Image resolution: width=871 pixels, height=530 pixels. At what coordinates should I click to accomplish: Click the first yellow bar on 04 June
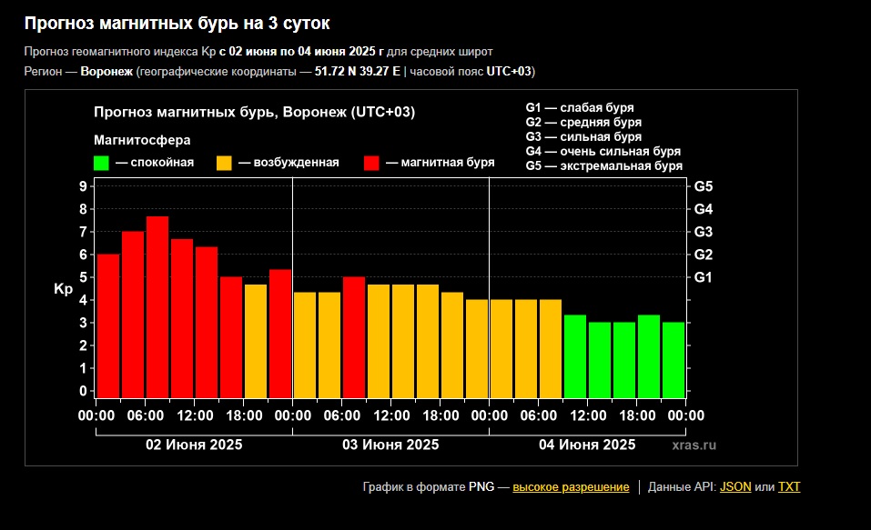point(501,348)
